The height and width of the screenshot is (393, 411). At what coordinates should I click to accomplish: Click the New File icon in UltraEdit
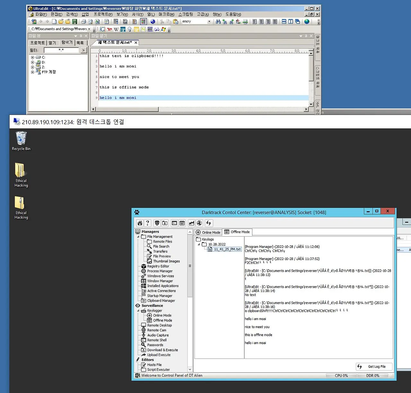pos(54,22)
